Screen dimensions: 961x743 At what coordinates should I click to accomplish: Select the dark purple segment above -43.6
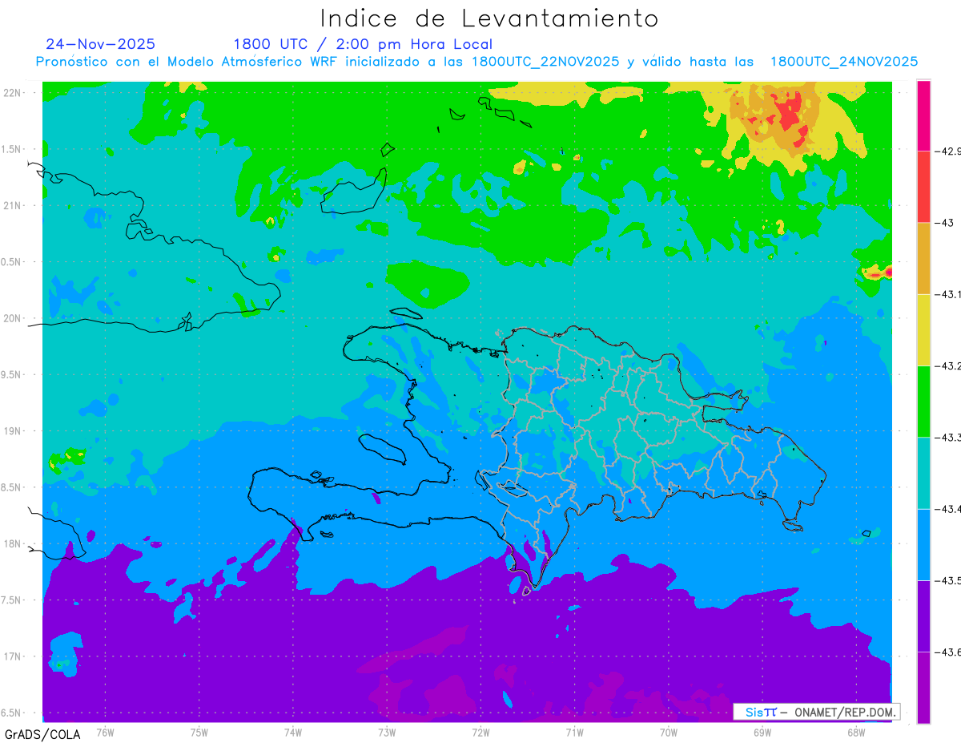[923, 616]
